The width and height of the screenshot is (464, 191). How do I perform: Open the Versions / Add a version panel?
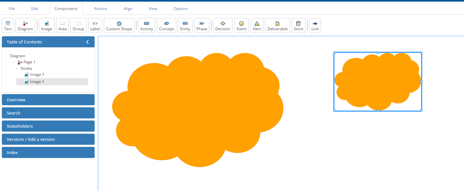[48, 139]
